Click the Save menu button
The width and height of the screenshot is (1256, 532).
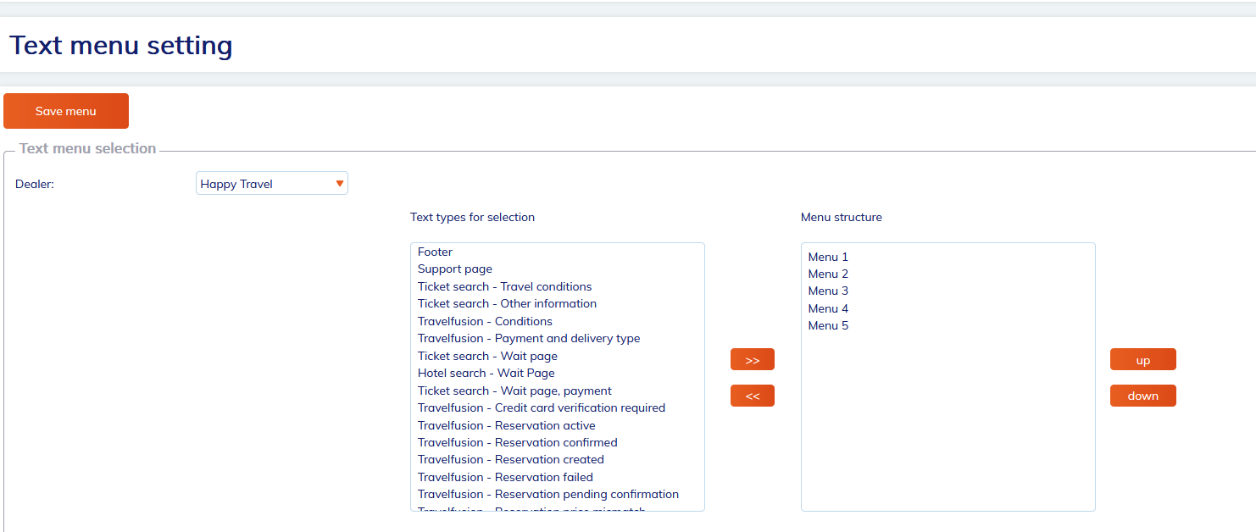pos(66,111)
